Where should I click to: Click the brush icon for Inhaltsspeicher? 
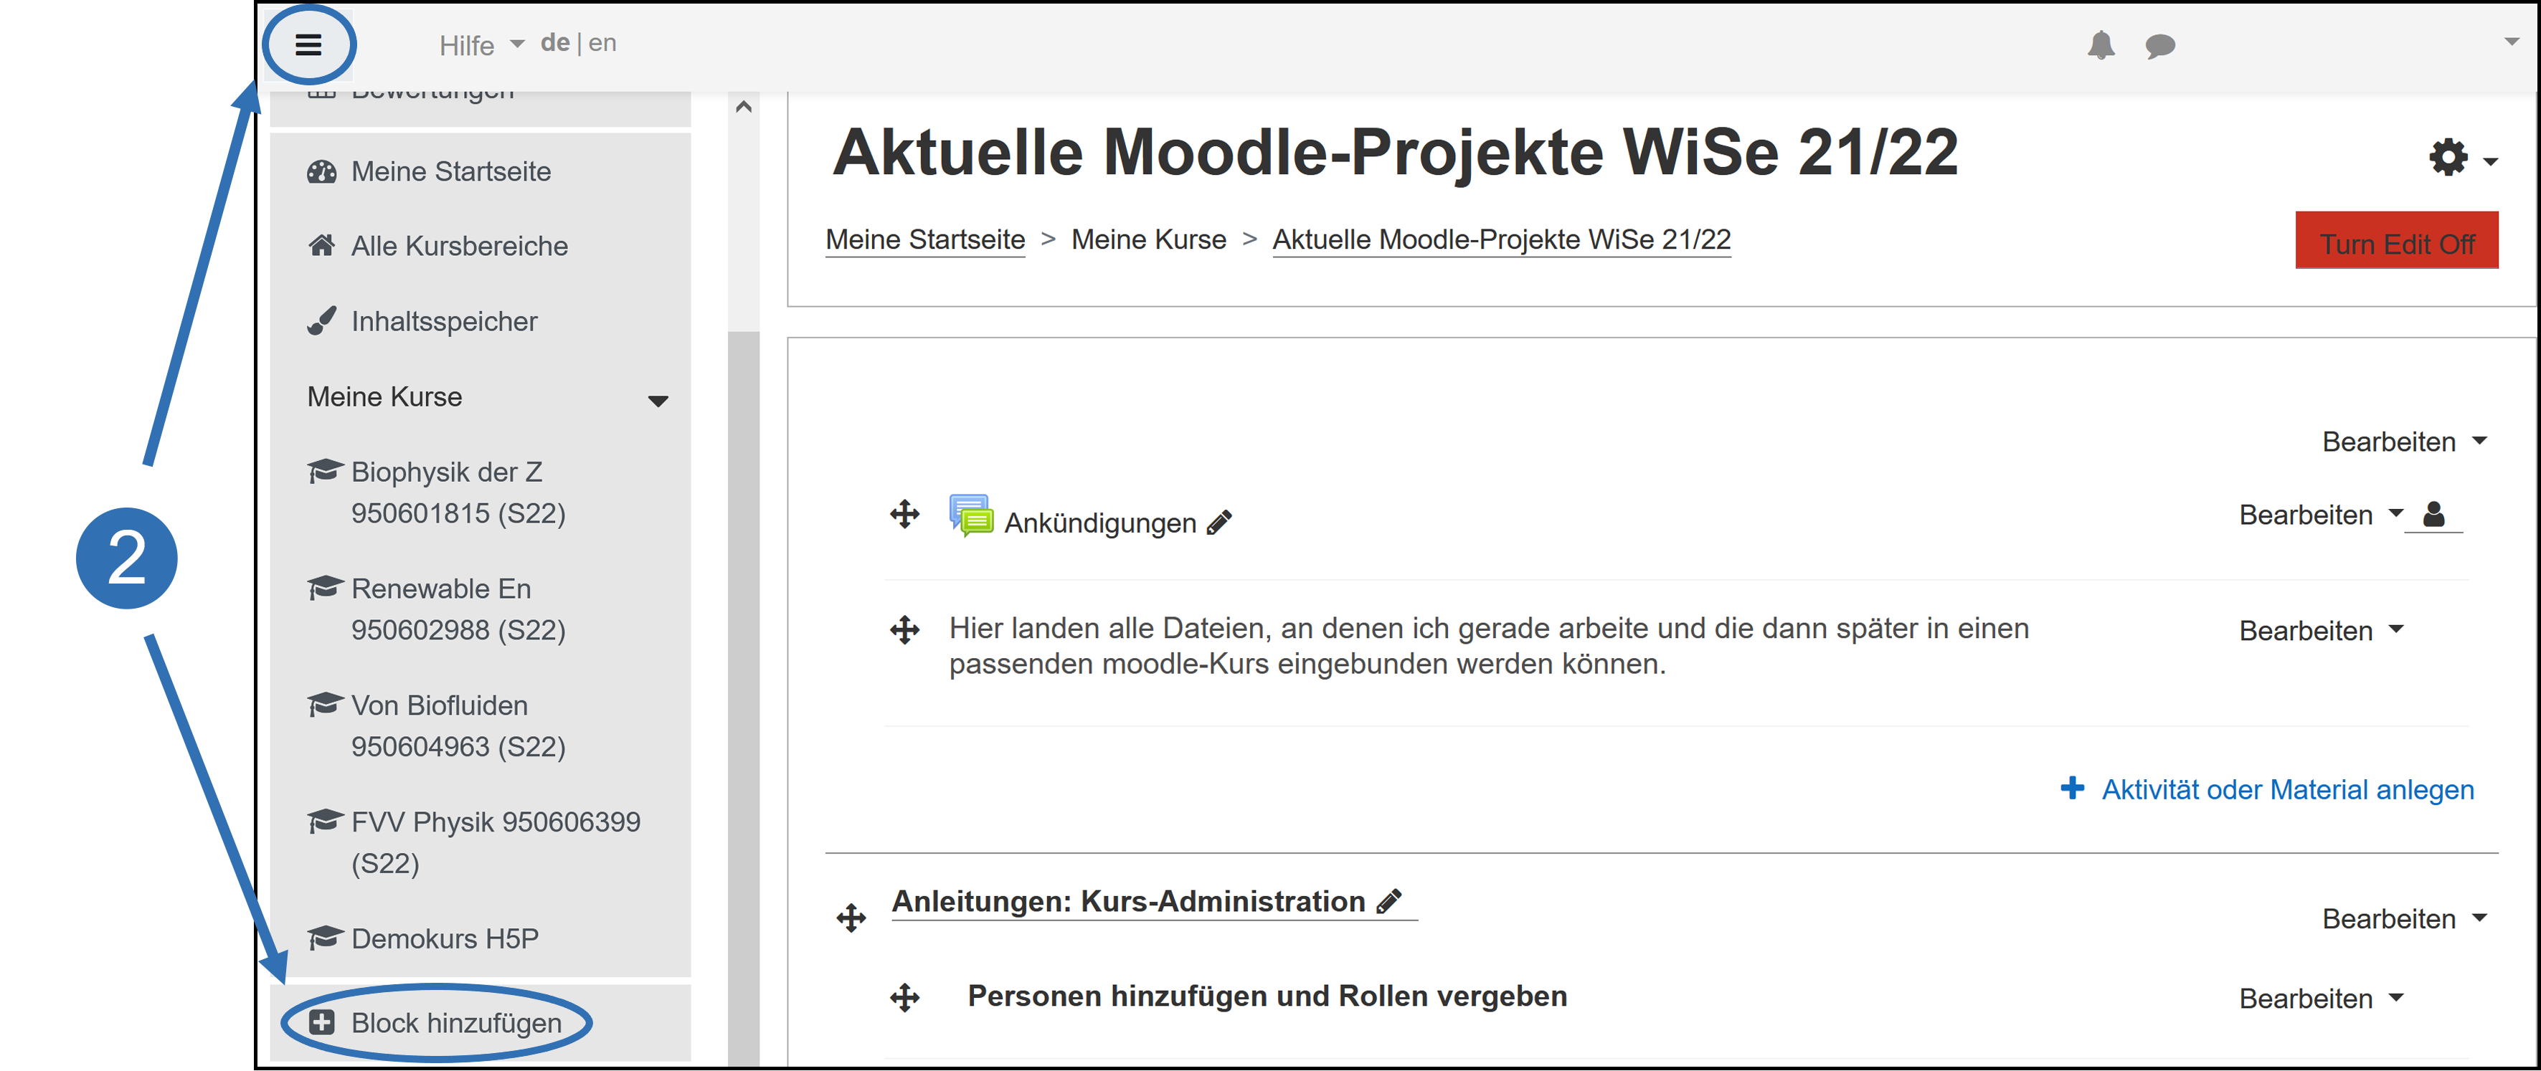(321, 320)
